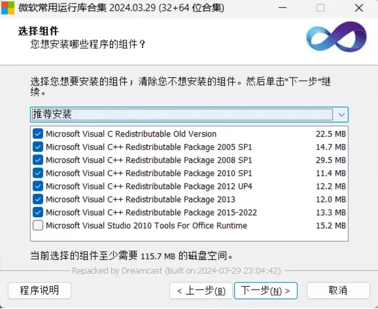Uncheck Visual C++ Redistributable Package 2010 SP1
This screenshot has width=378, height=309.
38,173
